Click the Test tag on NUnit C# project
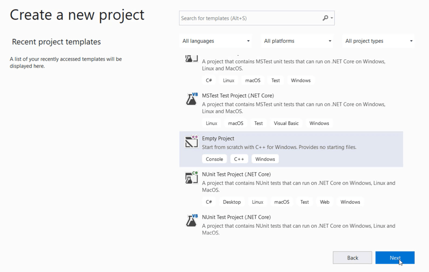 pyautogui.click(x=304, y=202)
